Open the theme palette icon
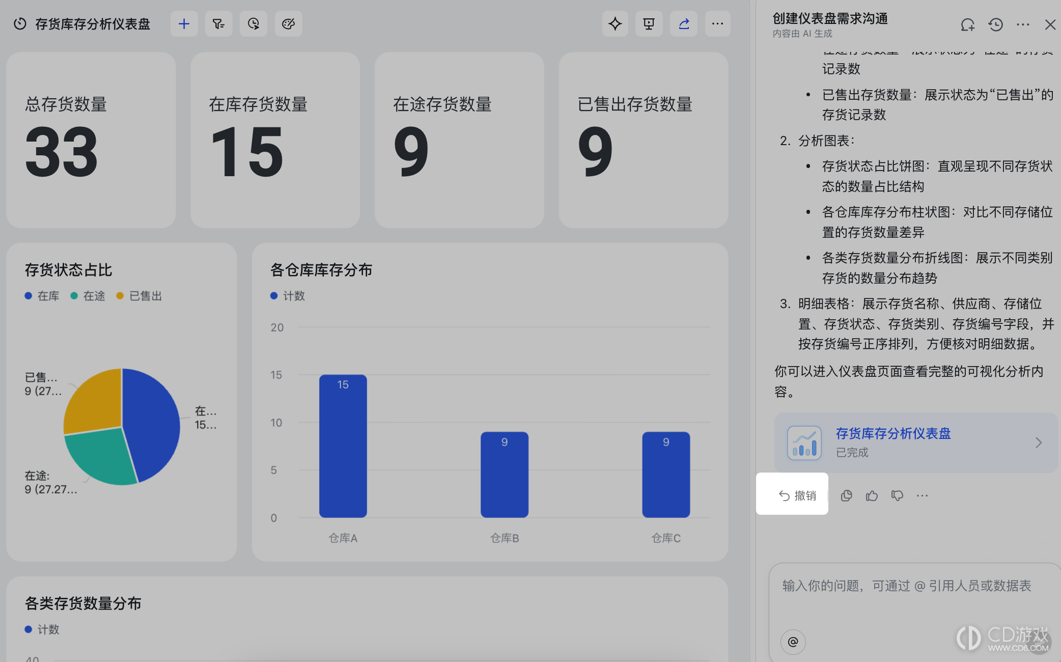Viewport: 1061px width, 662px height. click(288, 24)
